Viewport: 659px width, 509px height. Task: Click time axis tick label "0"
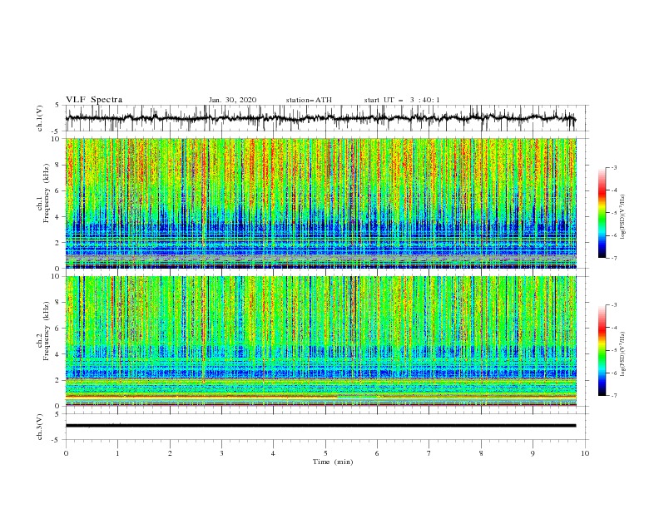pyautogui.click(x=66, y=453)
